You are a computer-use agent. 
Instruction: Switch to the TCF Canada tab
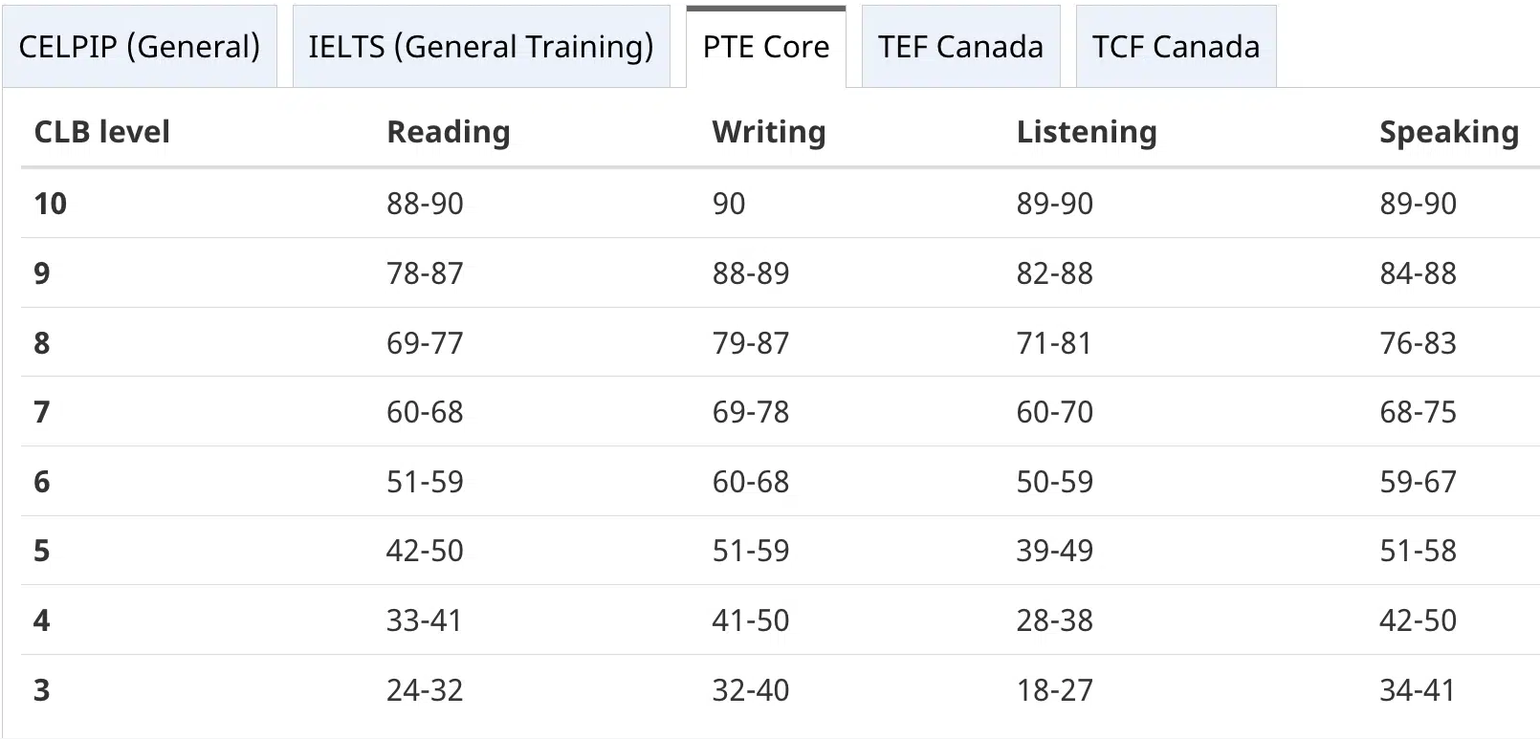coord(1176,46)
